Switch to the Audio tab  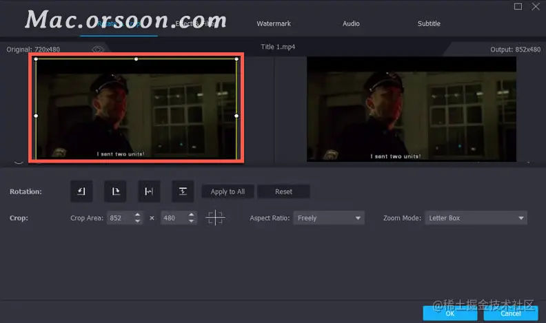tap(351, 23)
